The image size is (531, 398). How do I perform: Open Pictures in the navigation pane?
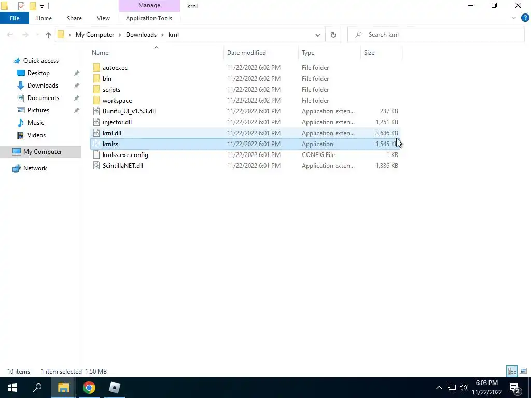click(38, 110)
